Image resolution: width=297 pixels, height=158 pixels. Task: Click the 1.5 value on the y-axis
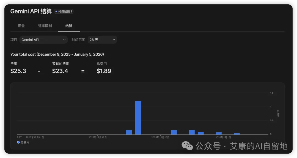pos(272,93)
